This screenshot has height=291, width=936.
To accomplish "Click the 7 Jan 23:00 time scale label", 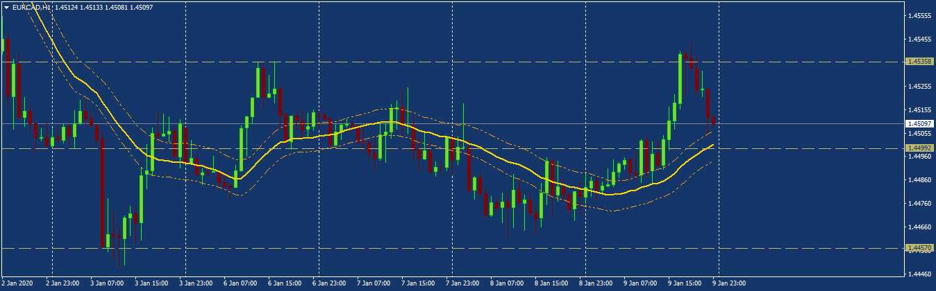I will point(462,283).
